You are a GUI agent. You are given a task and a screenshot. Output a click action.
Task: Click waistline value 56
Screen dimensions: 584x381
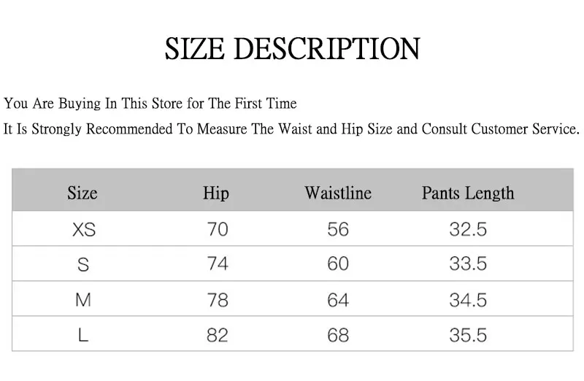tap(338, 229)
